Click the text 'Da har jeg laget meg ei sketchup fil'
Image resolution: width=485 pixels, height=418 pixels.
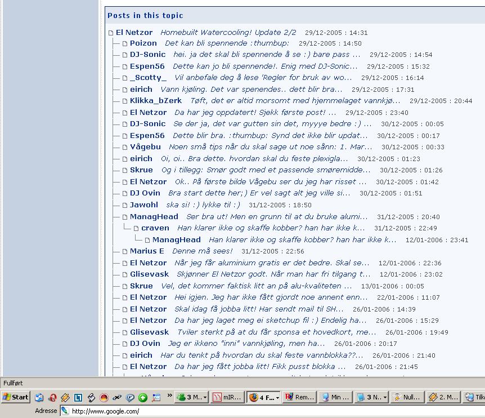tap(242, 321)
